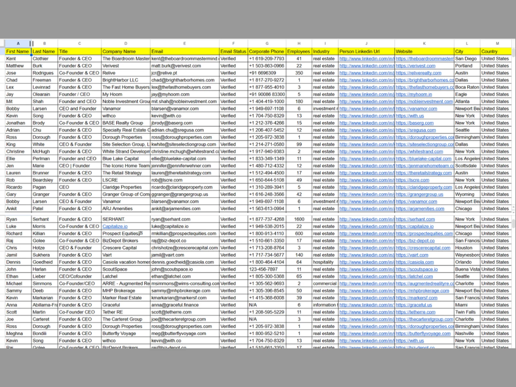Open the https://latchel.com website link
Image resolution: width=516 pixels, height=387 pixels.
(414, 276)
